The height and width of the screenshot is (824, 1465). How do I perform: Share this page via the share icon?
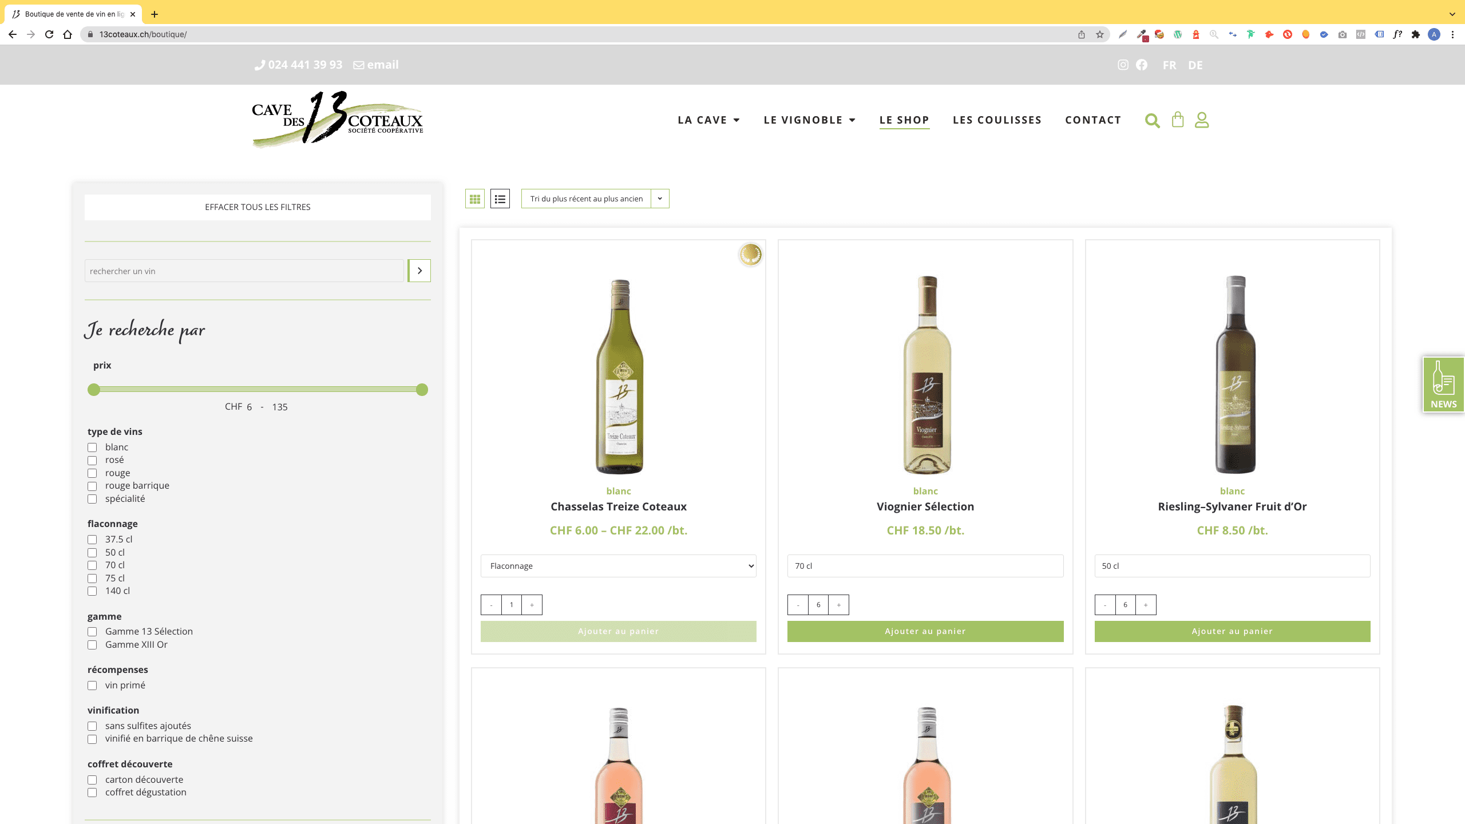pos(1082,34)
